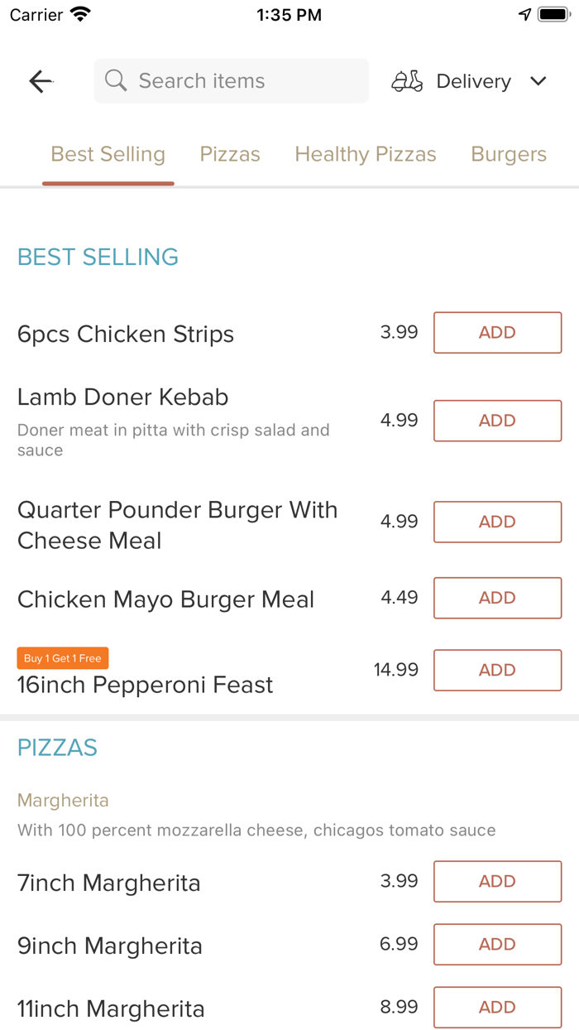Select the Best Selling tab
Image resolution: width=579 pixels, height=1030 pixels.
(x=108, y=154)
